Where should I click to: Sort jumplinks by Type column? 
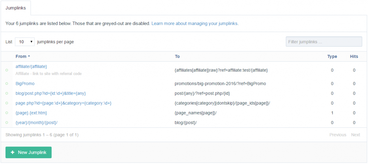point(332,57)
